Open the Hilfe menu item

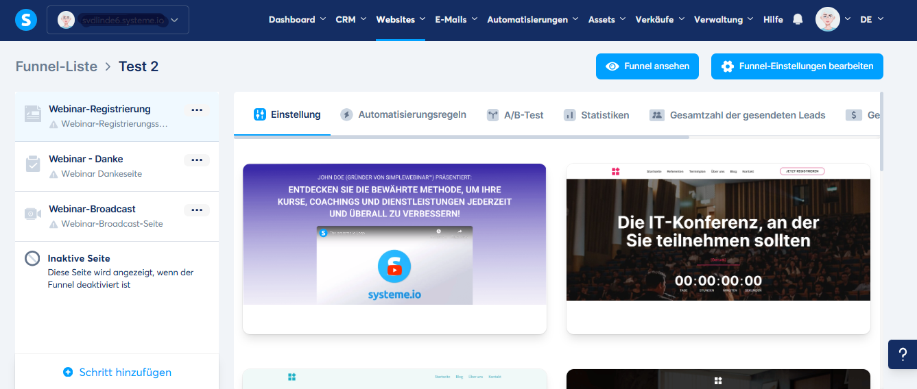coord(773,20)
